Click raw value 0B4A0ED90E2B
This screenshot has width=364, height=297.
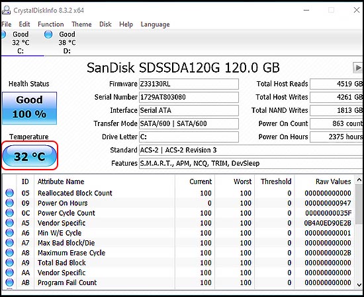click(x=328, y=223)
